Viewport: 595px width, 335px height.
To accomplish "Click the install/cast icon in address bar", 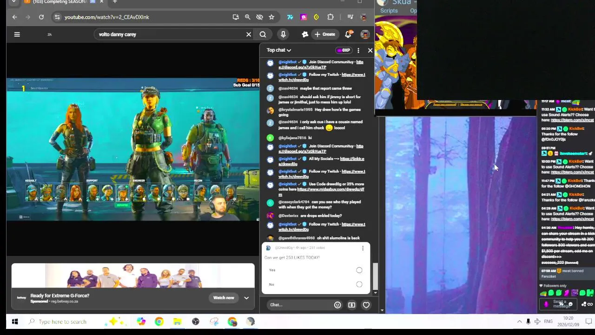I will (236, 17).
